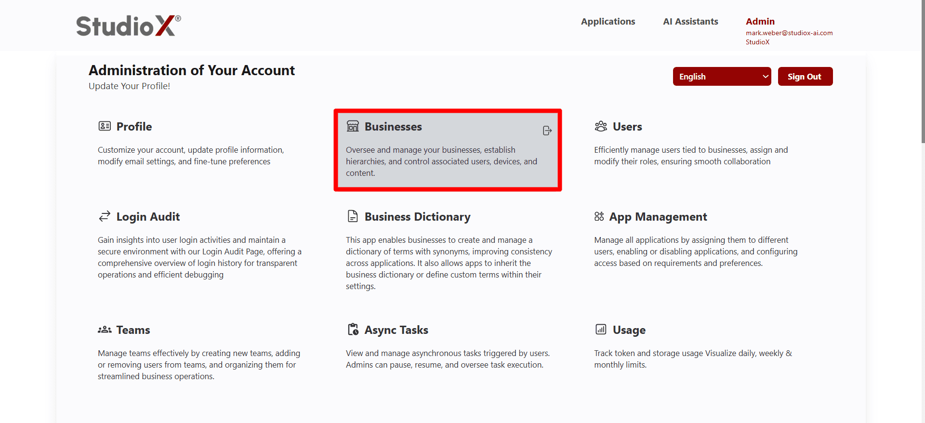This screenshot has height=423, width=925.
Task: Click the mark.weber@studiox-ai.com email text
Action: coord(789,33)
